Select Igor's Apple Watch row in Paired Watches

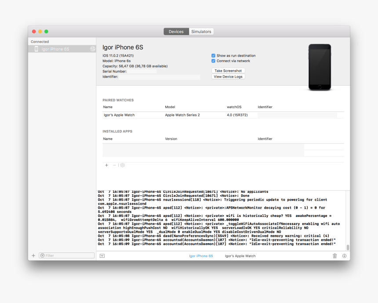click(x=223, y=115)
